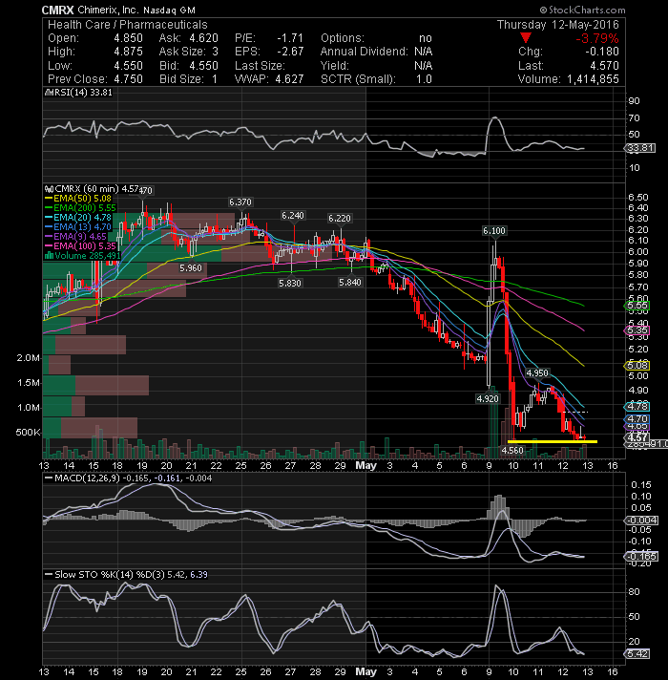Click the EPS value -2.67

coord(291,52)
